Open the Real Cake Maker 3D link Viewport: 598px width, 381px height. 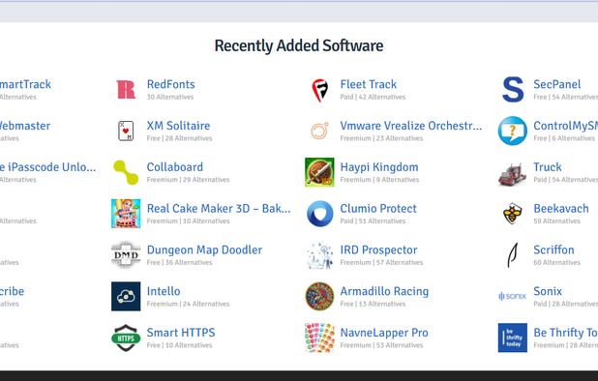point(219,209)
